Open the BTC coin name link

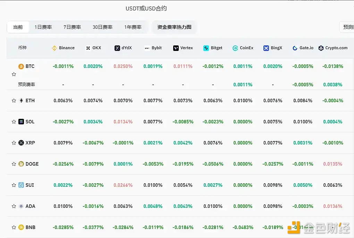(30, 66)
